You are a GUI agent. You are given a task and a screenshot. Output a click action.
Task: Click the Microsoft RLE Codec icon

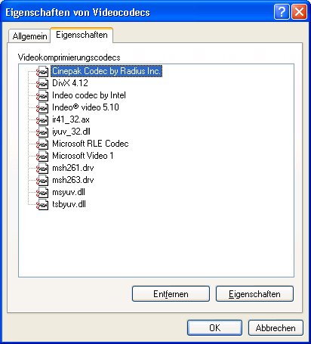(42, 144)
